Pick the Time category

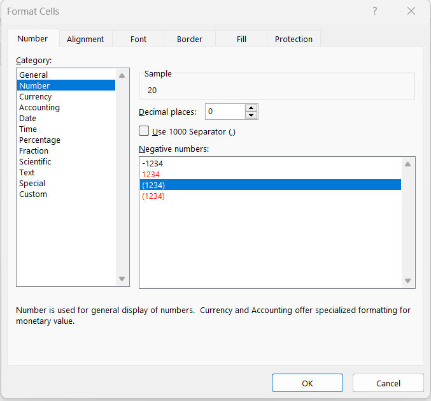pos(66,129)
